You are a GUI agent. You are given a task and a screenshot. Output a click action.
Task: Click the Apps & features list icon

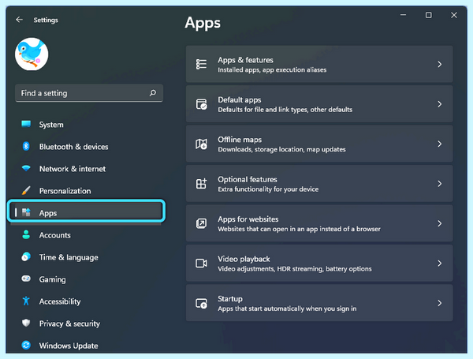tap(201, 64)
